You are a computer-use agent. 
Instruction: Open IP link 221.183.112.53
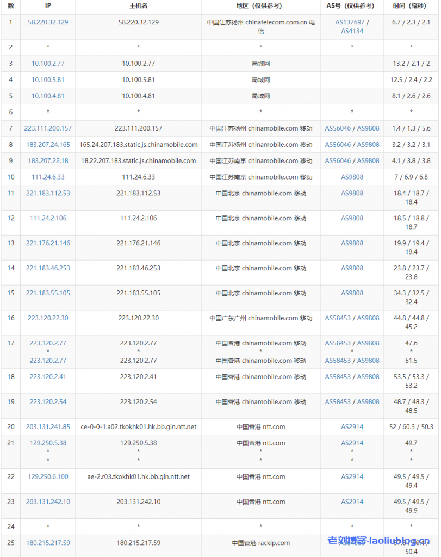pyautogui.click(x=48, y=193)
